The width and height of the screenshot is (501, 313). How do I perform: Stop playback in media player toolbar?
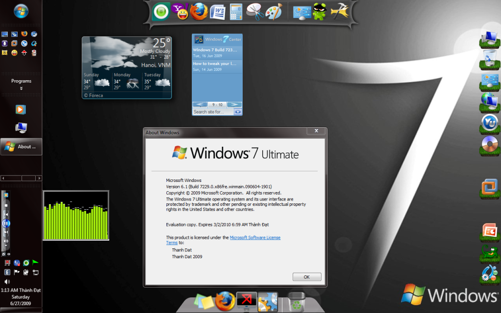click(x=6, y=206)
